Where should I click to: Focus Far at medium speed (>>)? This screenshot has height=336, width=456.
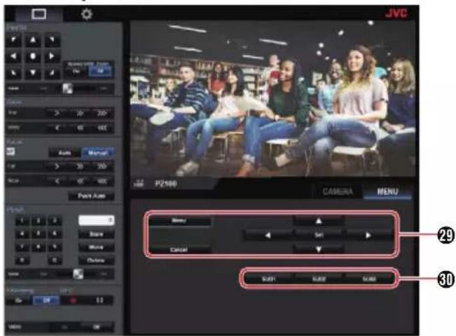pos(80,166)
